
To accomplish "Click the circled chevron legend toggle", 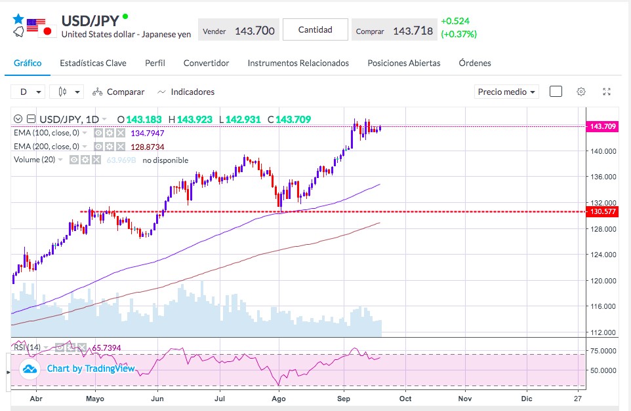I will (x=18, y=119).
